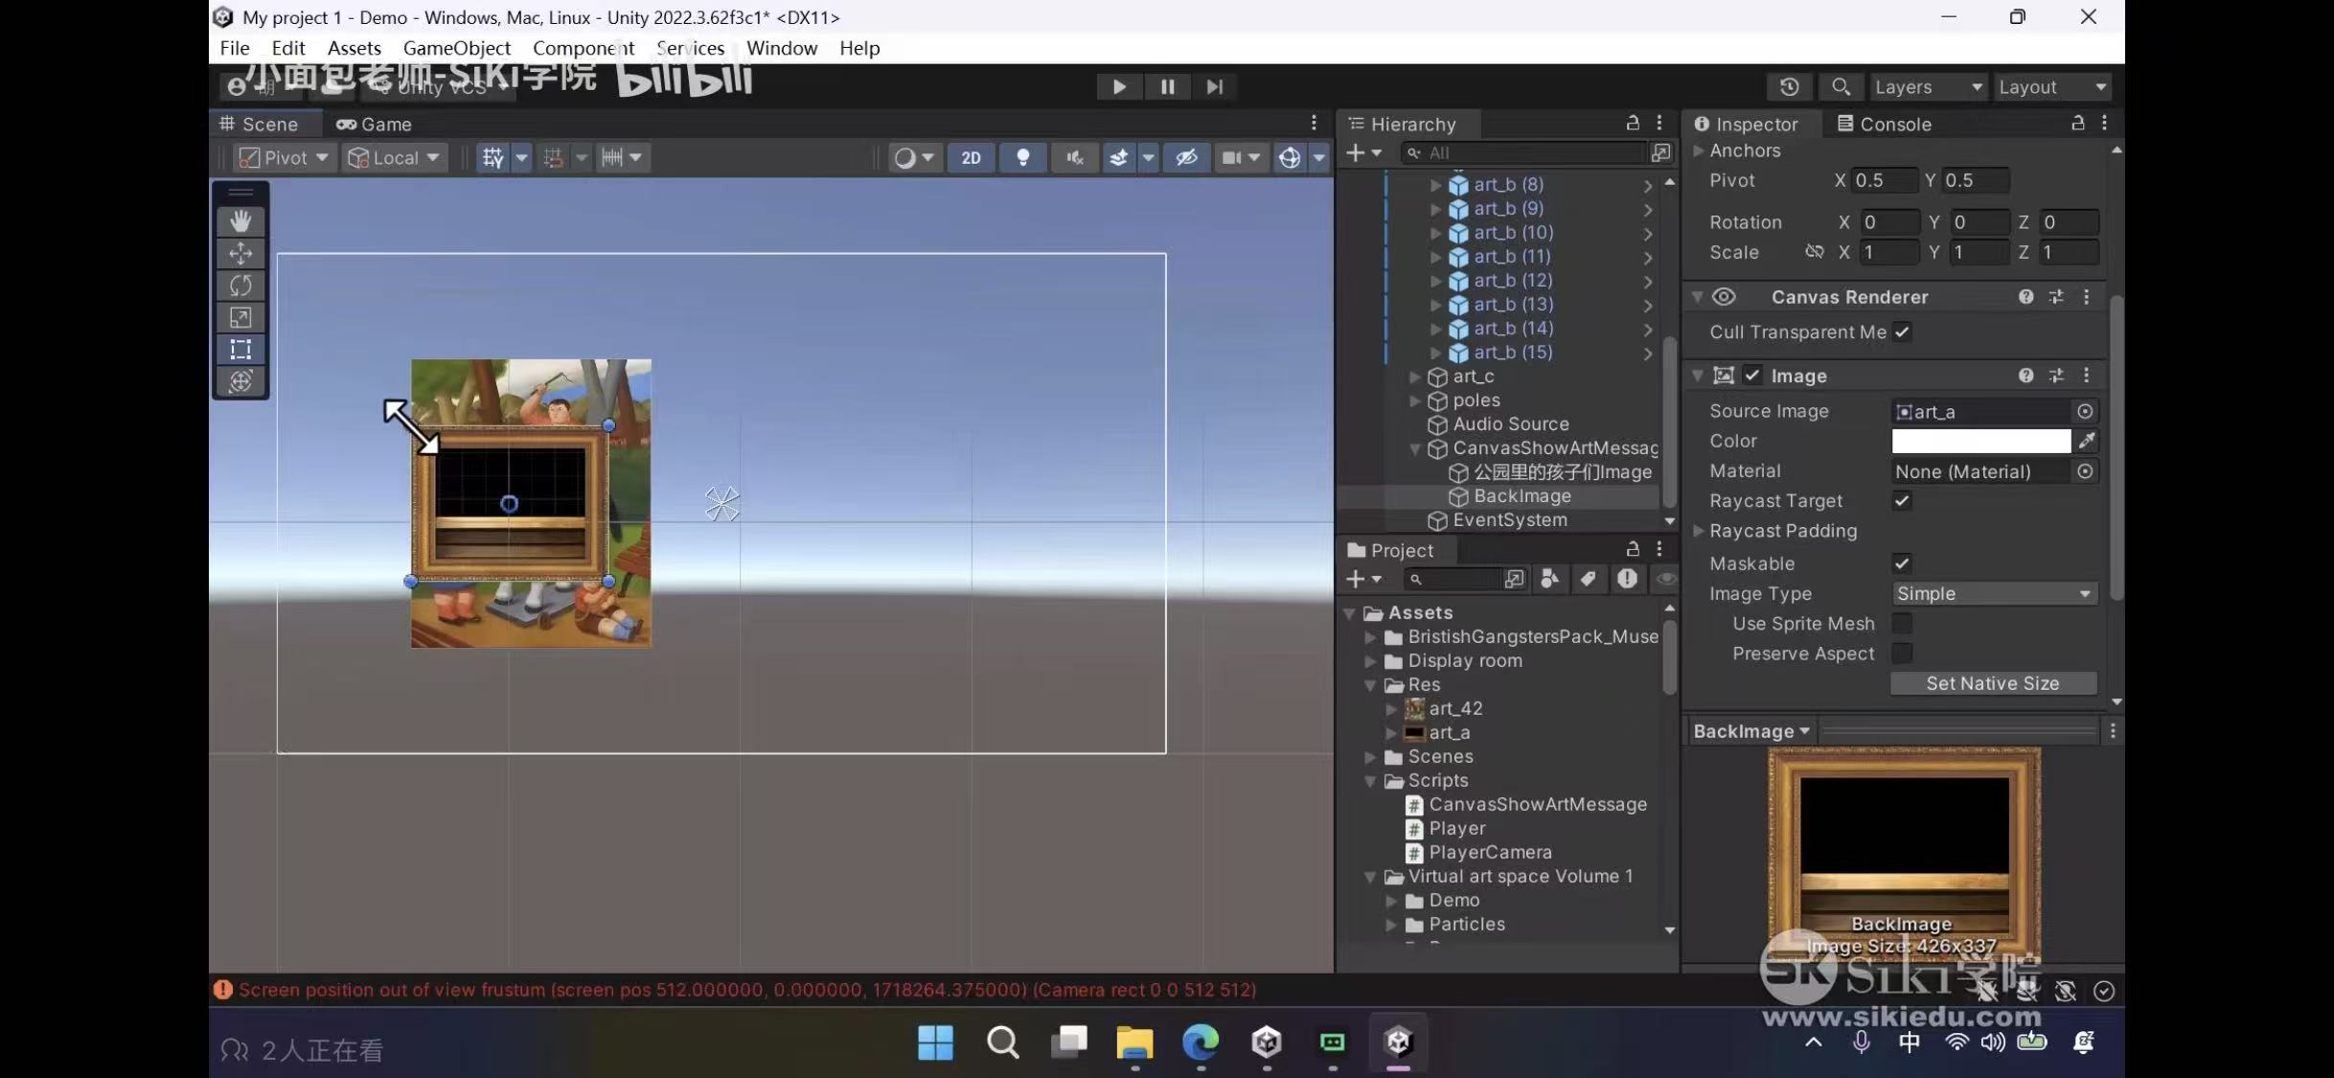Click the Project create plus button

coord(1363,580)
